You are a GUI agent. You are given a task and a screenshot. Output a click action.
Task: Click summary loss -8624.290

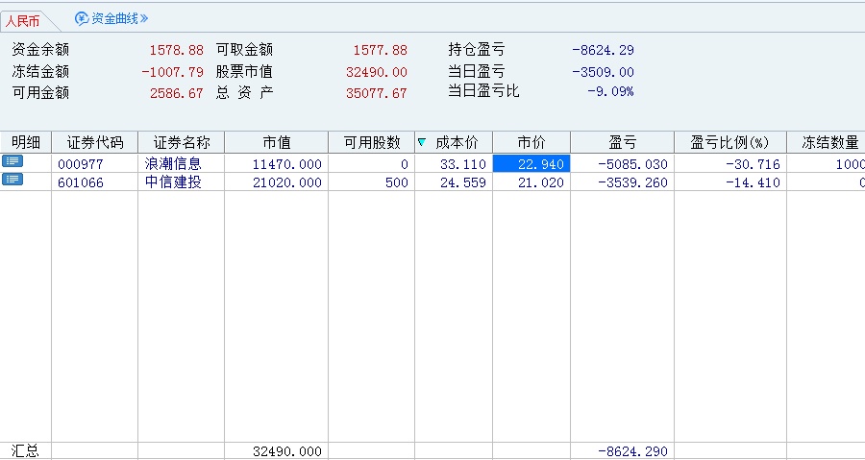pos(632,451)
